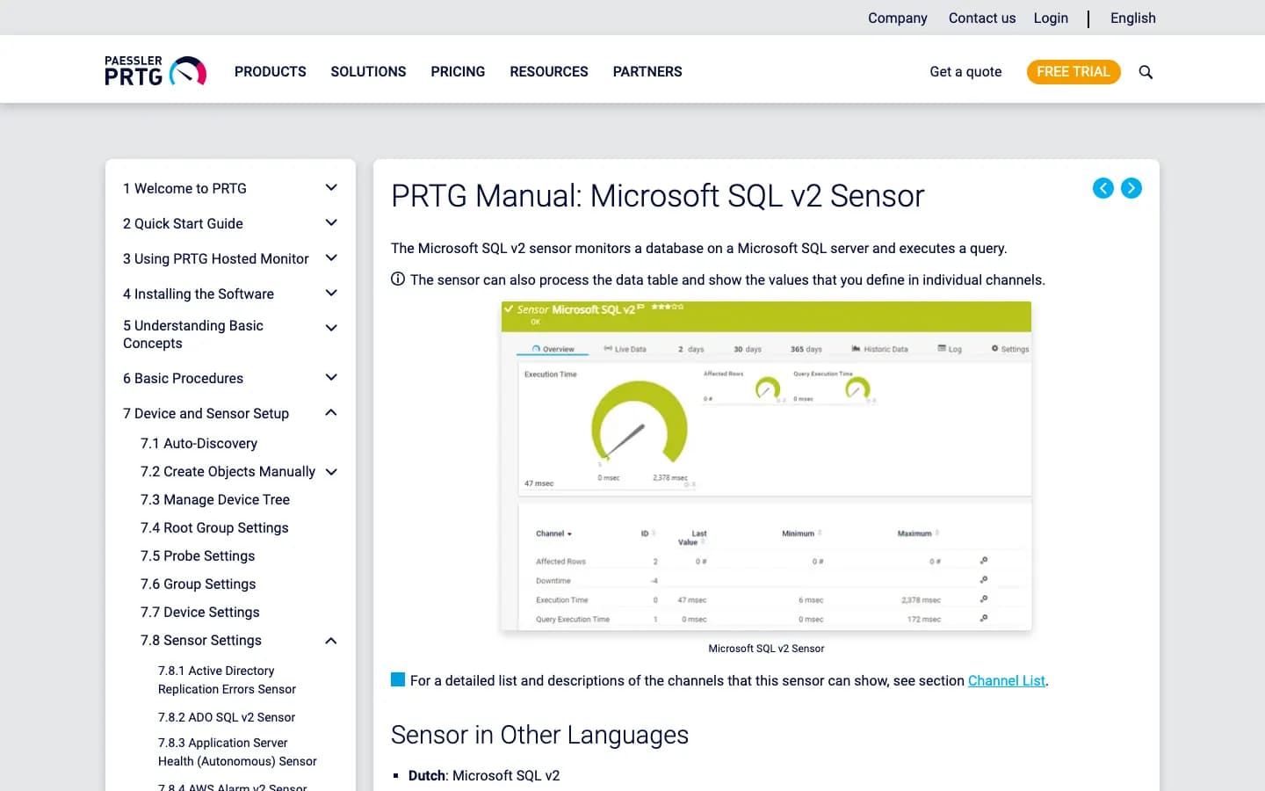Start the FREE TRIAL button
This screenshot has width=1265, height=791.
(x=1073, y=71)
